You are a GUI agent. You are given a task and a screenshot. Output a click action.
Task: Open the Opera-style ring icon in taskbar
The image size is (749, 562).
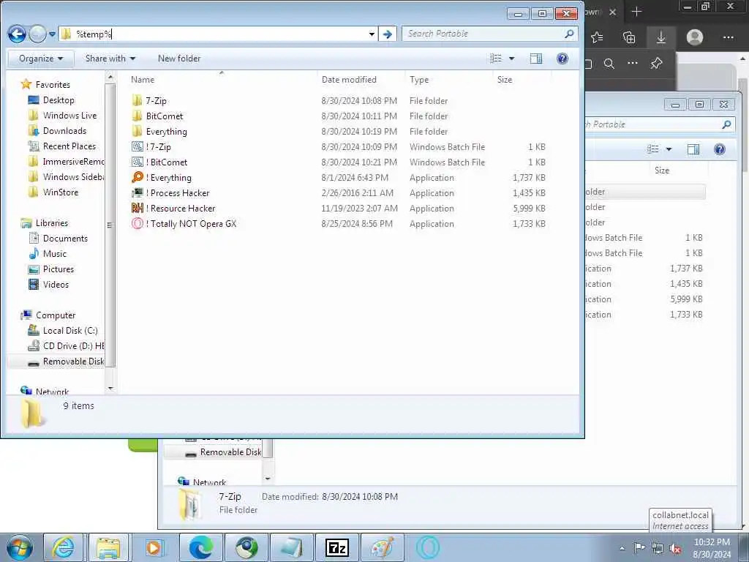tap(427, 547)
